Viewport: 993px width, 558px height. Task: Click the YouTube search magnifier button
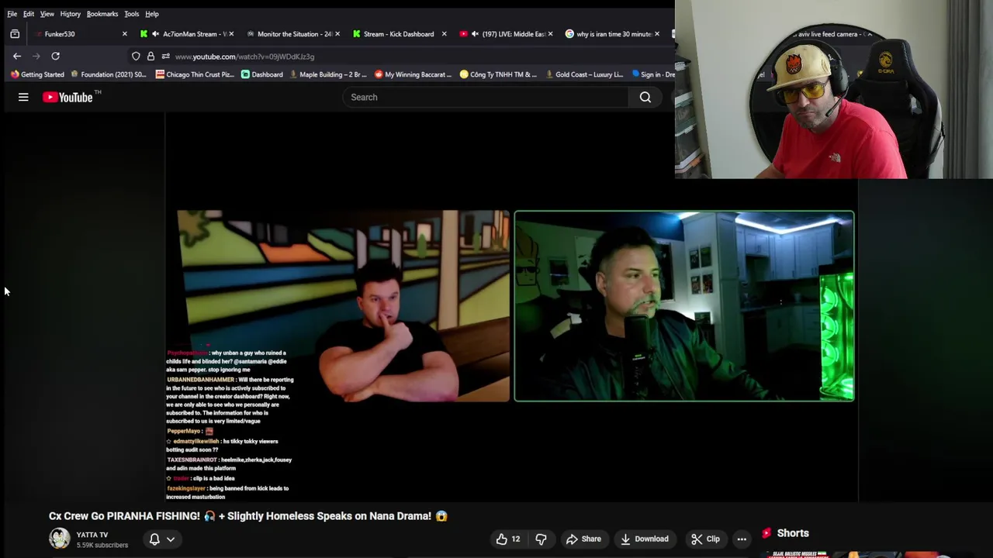point(645,97)
